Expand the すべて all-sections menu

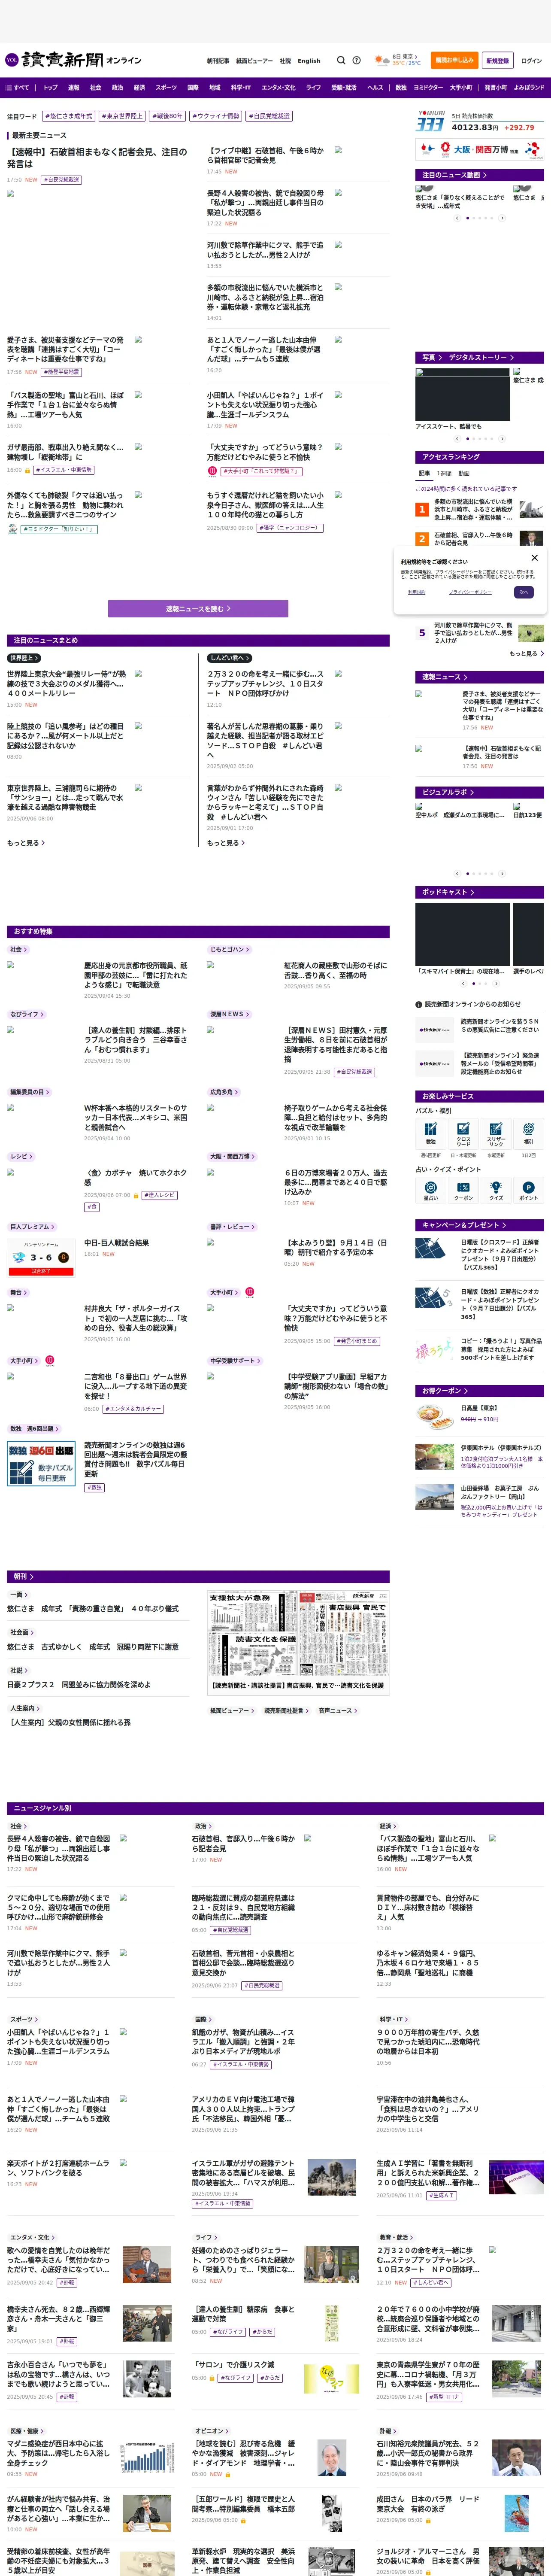[x=18, y=87]
